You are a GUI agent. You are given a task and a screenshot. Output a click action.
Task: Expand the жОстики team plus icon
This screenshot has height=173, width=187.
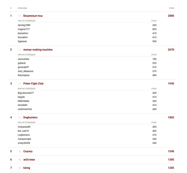(x=20, y=160)
